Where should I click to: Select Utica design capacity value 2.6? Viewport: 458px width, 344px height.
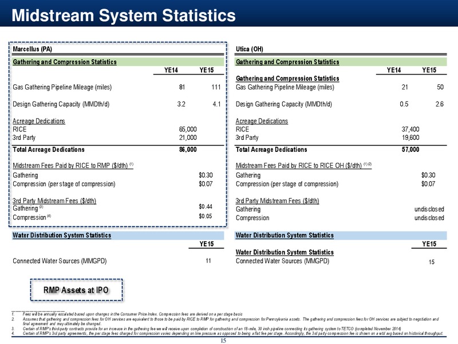coord(440,104)
